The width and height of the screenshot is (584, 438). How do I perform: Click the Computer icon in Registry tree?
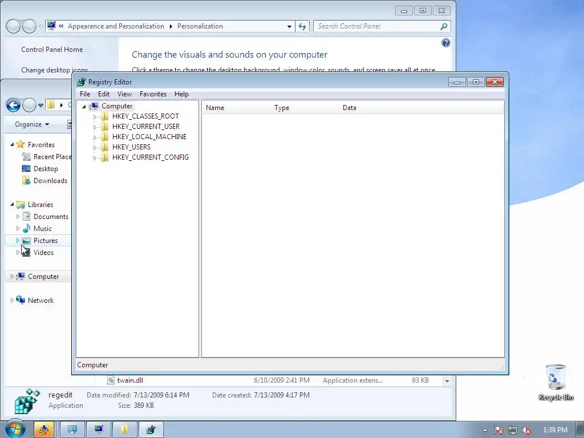(x=95, y=106)
